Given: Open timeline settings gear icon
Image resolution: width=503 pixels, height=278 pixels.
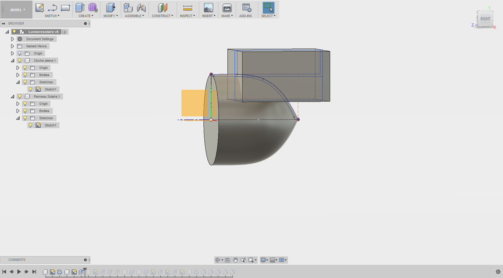Looking at the screenshot, I should coord(498,272).
